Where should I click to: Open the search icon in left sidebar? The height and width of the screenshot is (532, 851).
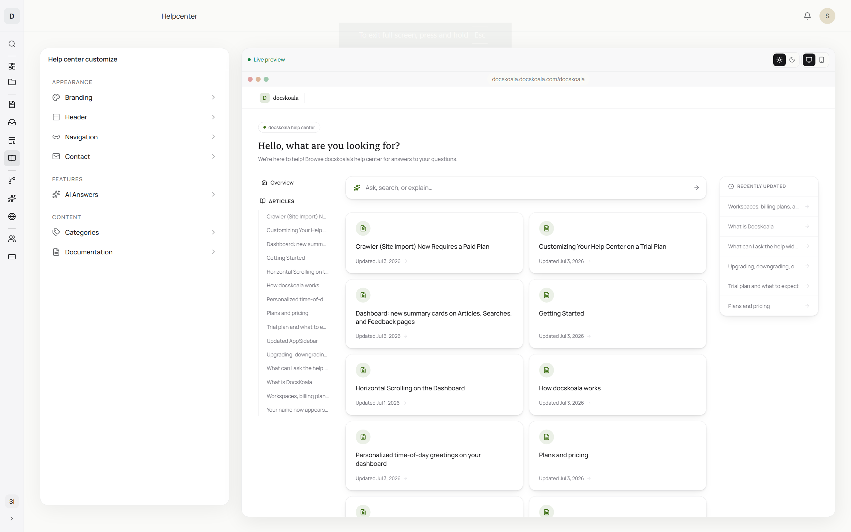click(x=12, y=44)
